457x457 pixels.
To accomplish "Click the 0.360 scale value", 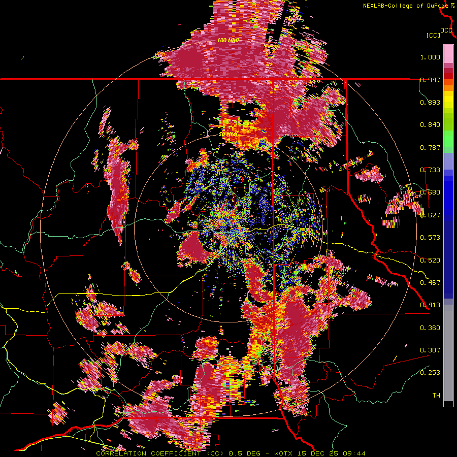I will 430,328.
